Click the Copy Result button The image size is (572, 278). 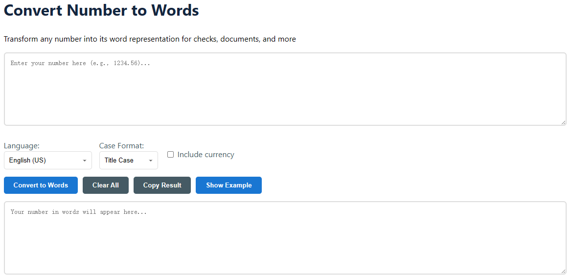tap(162, 185)
